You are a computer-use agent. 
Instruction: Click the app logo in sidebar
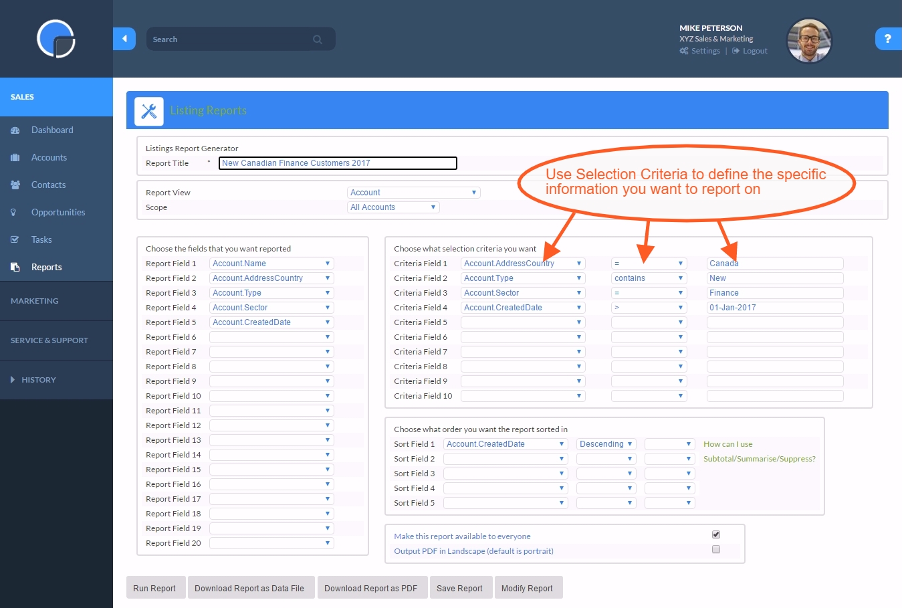(x=56, y=39)
